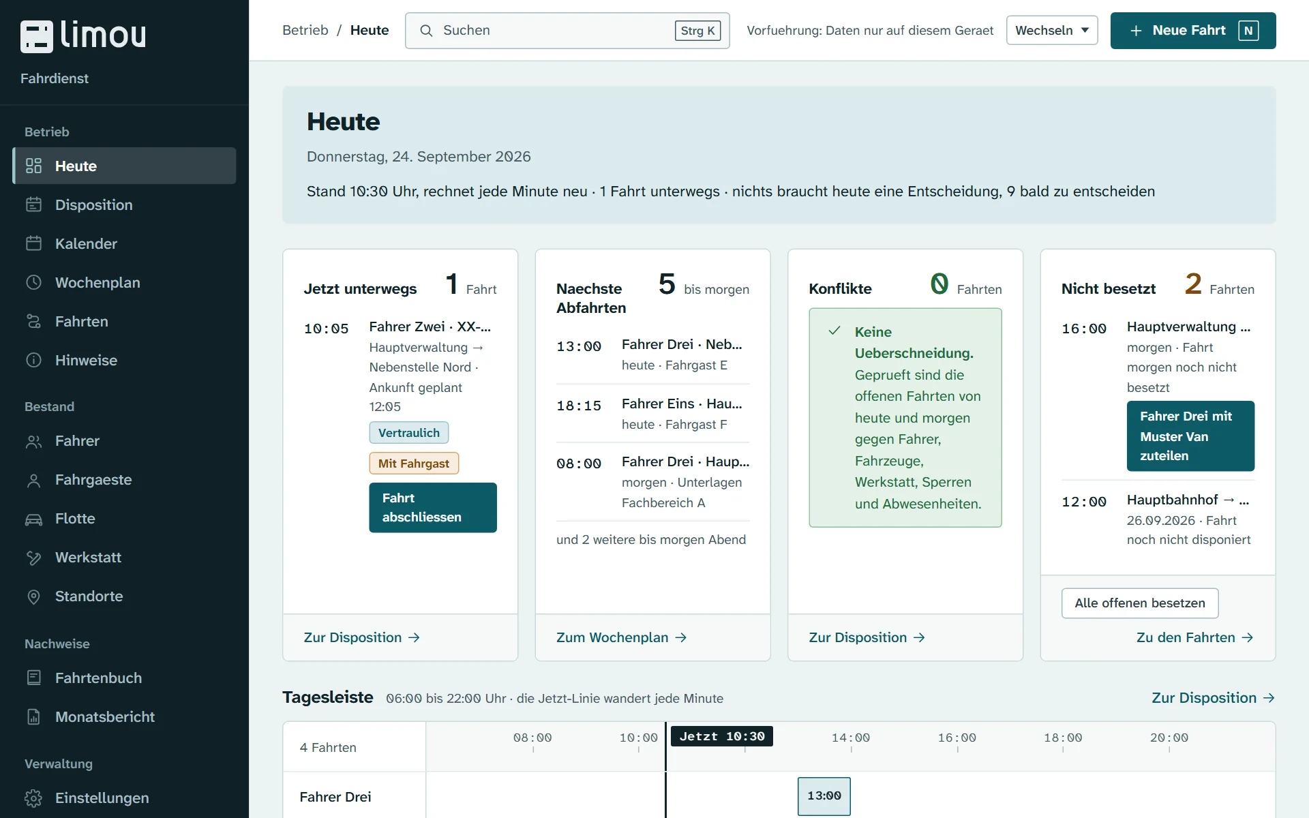Screen dimensions: 1309x818
Task: Follow the Zum Wochenplan link
Action: coord(621,637)
